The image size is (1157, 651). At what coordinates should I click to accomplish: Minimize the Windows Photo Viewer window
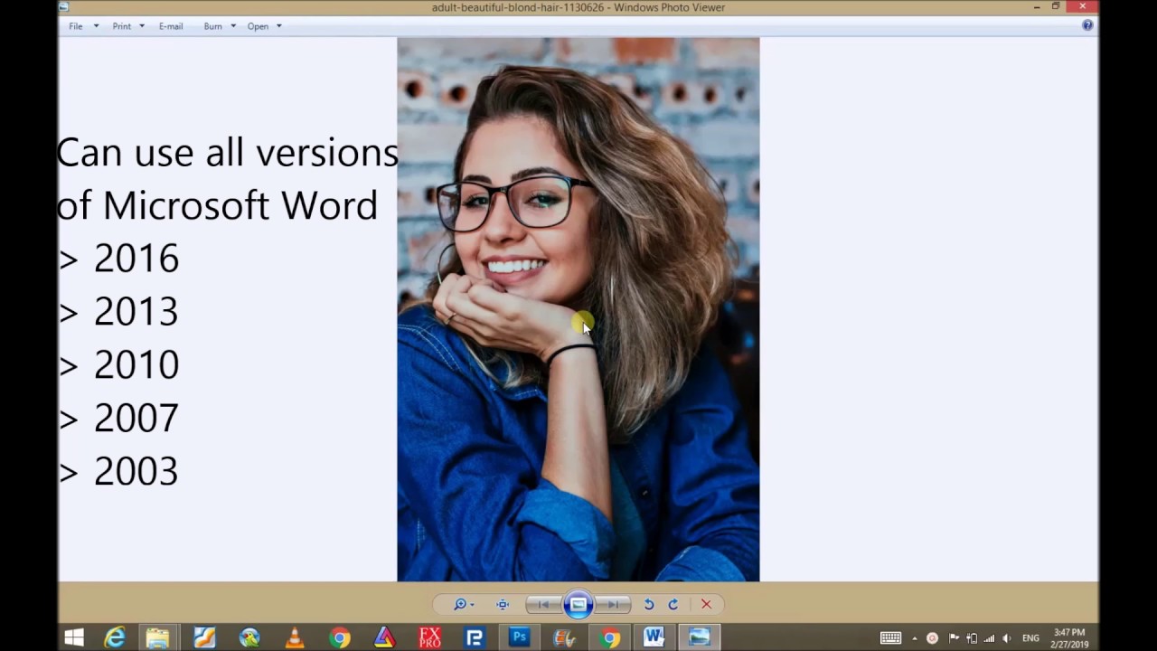pos(1037,7)
